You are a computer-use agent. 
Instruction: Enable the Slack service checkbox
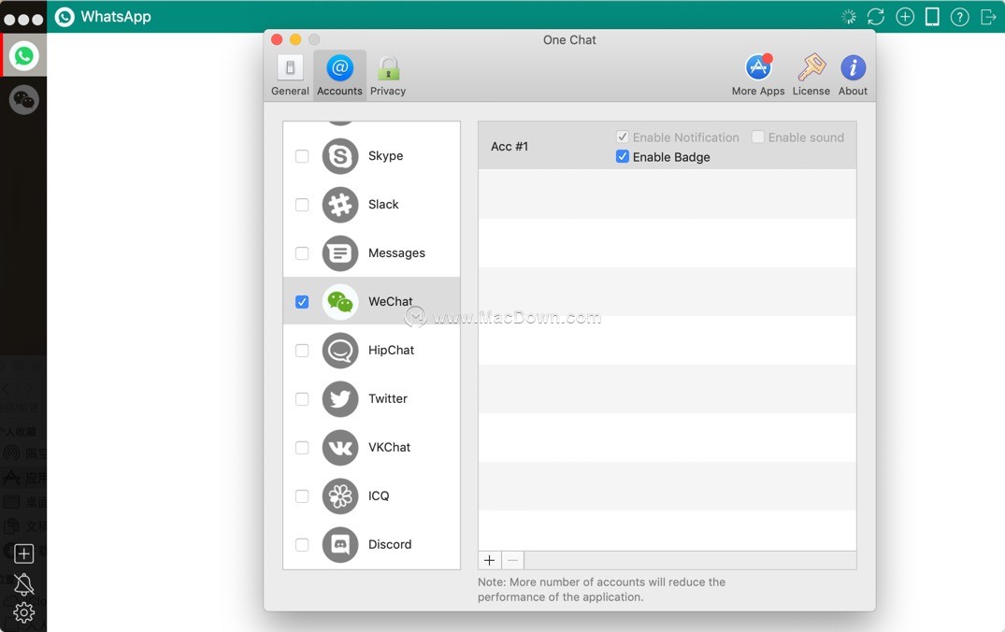click(x=302, y=205)
